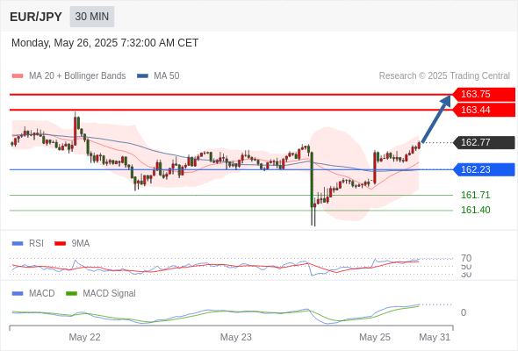The image size is (518, 351).
Task: Click the Research © 2025 Trading Central text
Action: [444, 76]
